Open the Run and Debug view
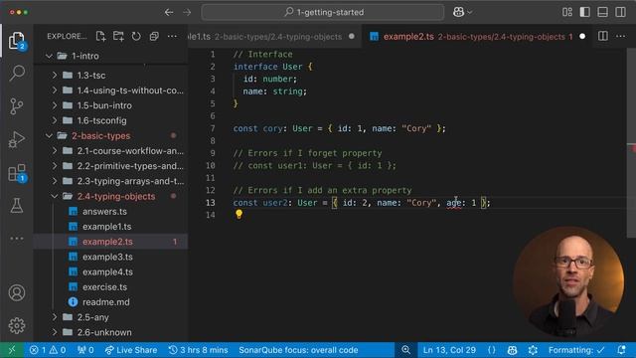Screen dimensions: 636x358 (17, 139)
